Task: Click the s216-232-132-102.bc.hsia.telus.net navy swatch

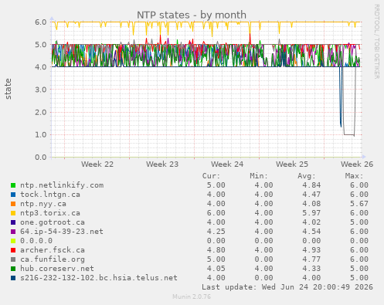Action: 13,278
